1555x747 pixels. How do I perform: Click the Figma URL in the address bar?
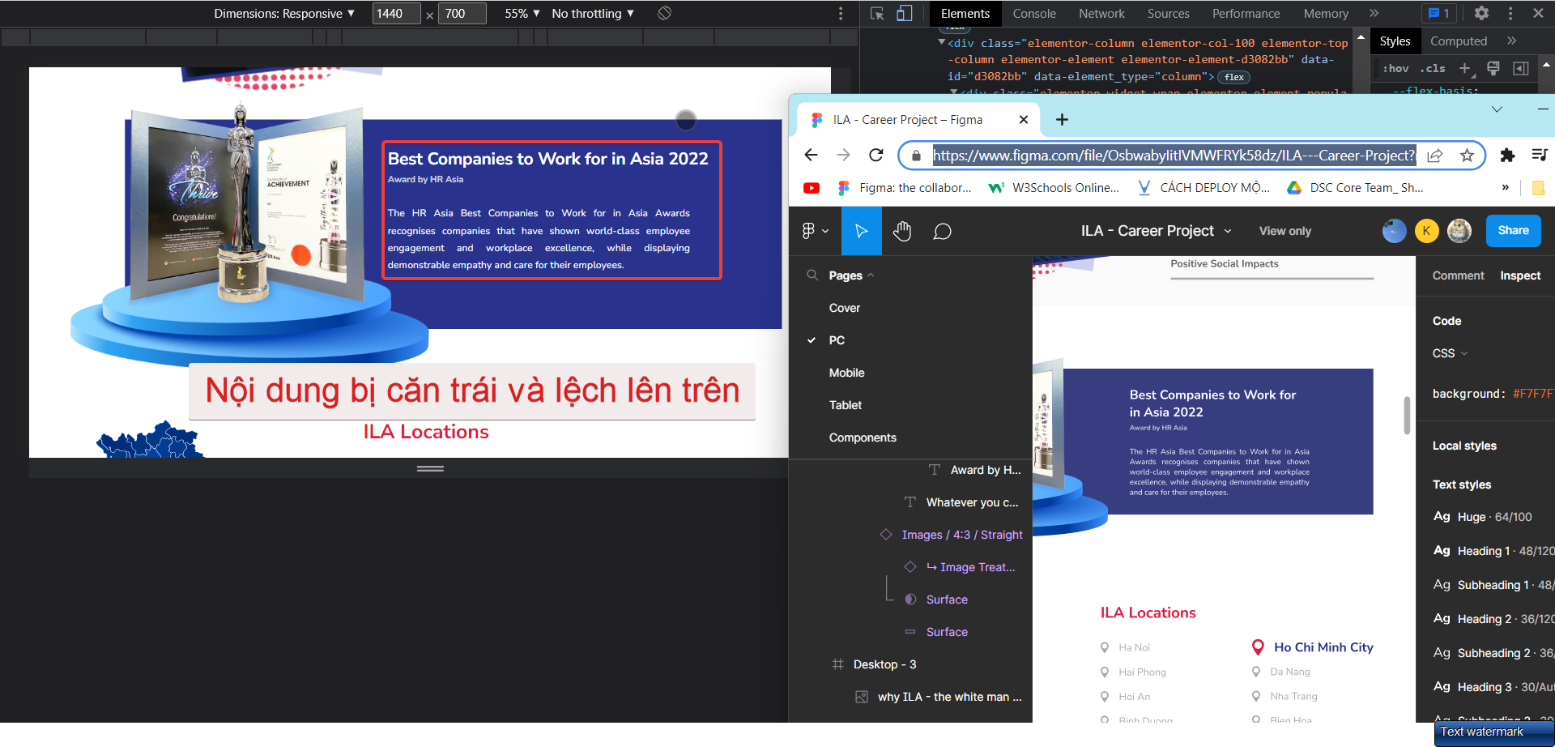[x=1174, y=156]
